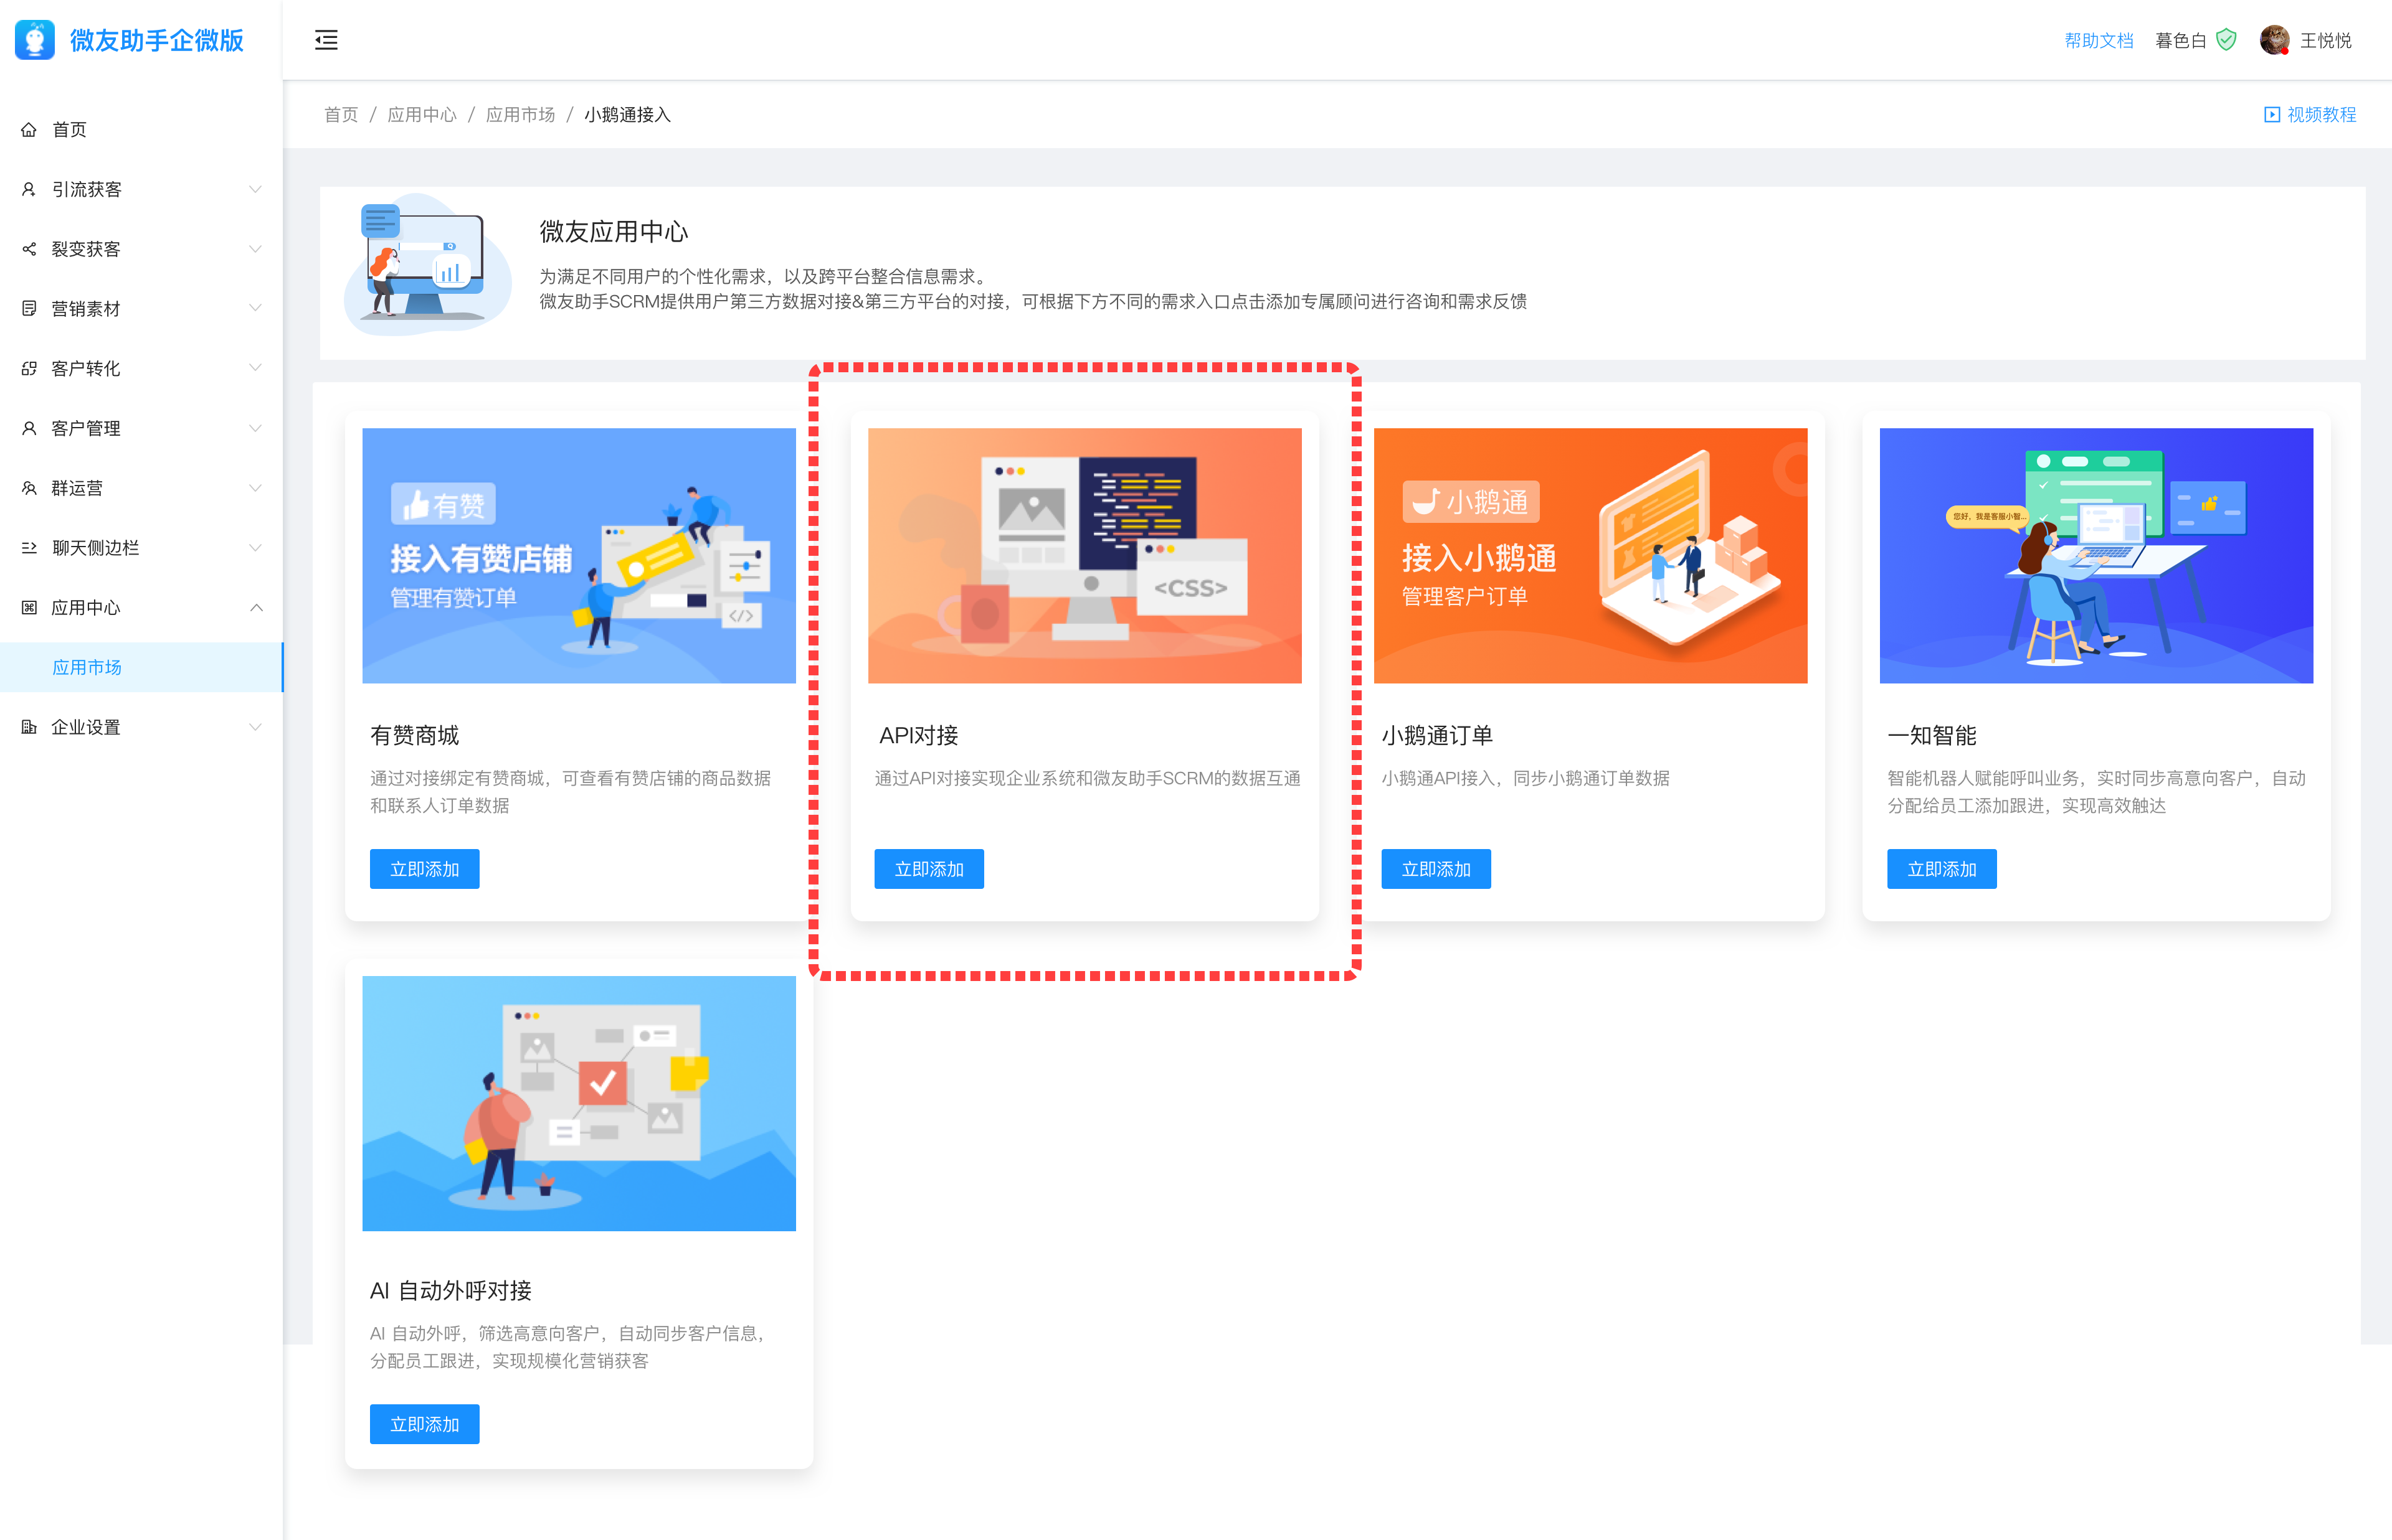Click 立即添加 for 一知智能

(1941, 869)
